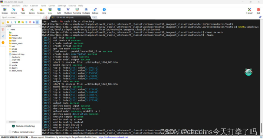This screenshot has width=263, height=139.
Task: Go to parent directory in SFTP toolbar
Action: tap(8, 22)
